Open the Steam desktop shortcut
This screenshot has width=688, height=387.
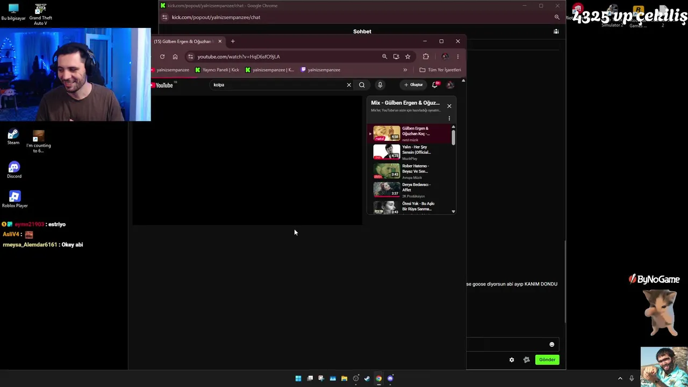click(x=13, y=137)
